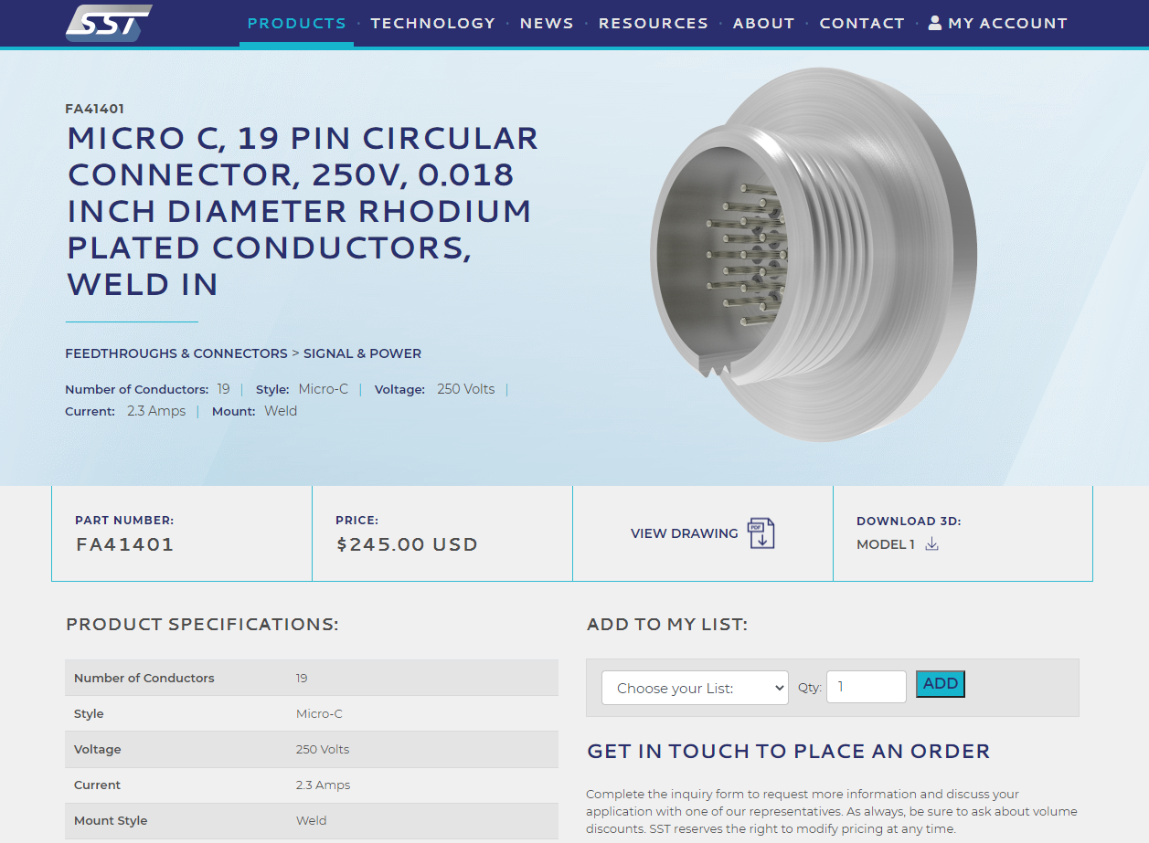The width and height of the screenshot is (1149, 843).
Task: Click the user account icon
Action: [935, 23]
